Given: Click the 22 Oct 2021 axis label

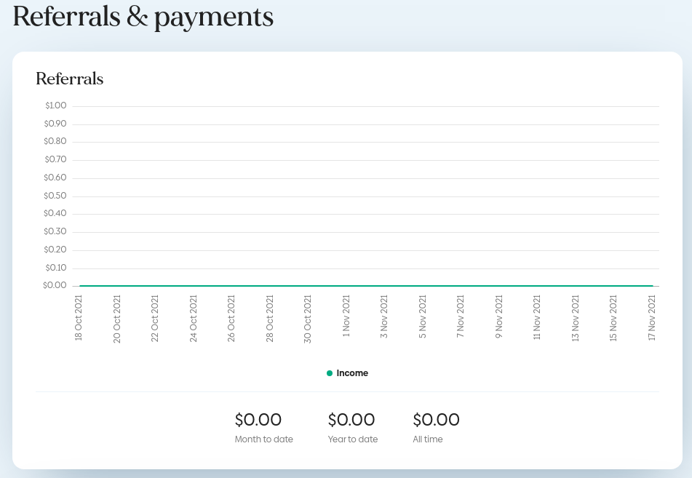Looking at the screenshot, I should pos(155,319).
